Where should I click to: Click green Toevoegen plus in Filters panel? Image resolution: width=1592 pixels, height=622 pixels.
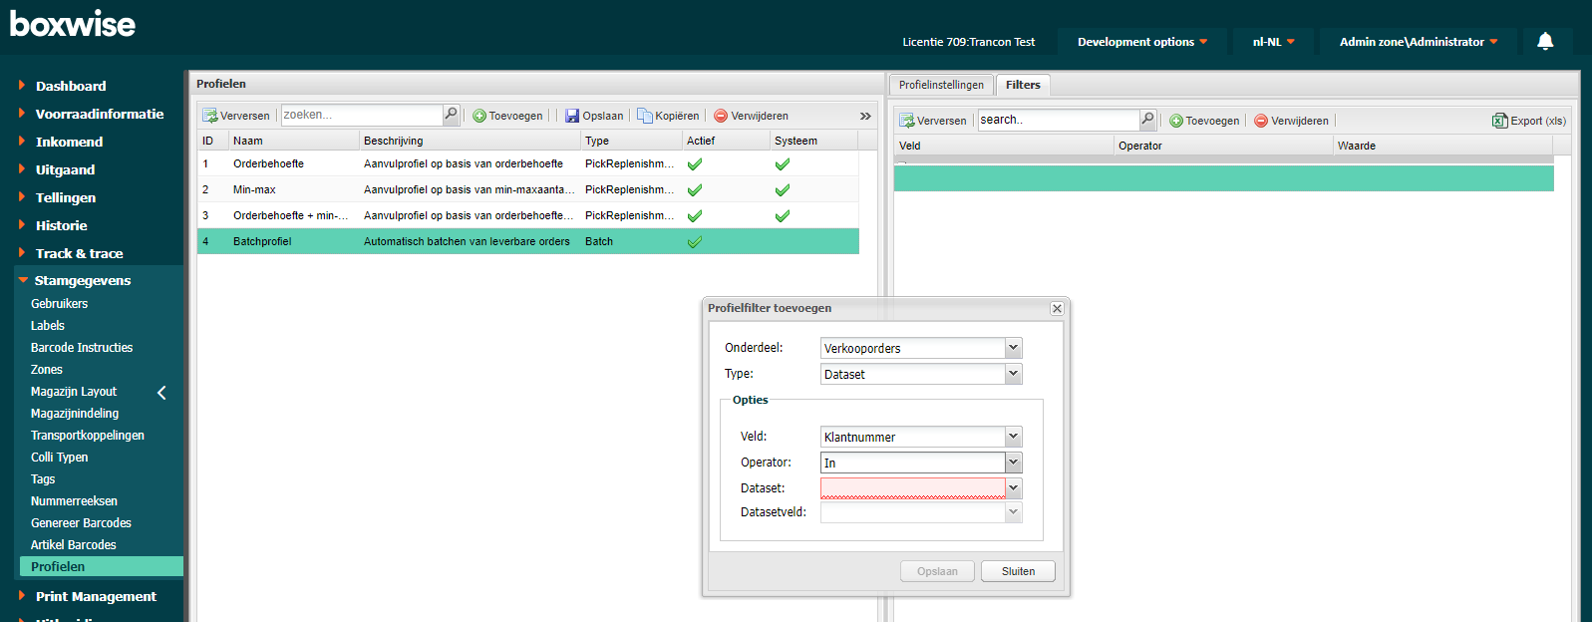[x=1176, y=121]
